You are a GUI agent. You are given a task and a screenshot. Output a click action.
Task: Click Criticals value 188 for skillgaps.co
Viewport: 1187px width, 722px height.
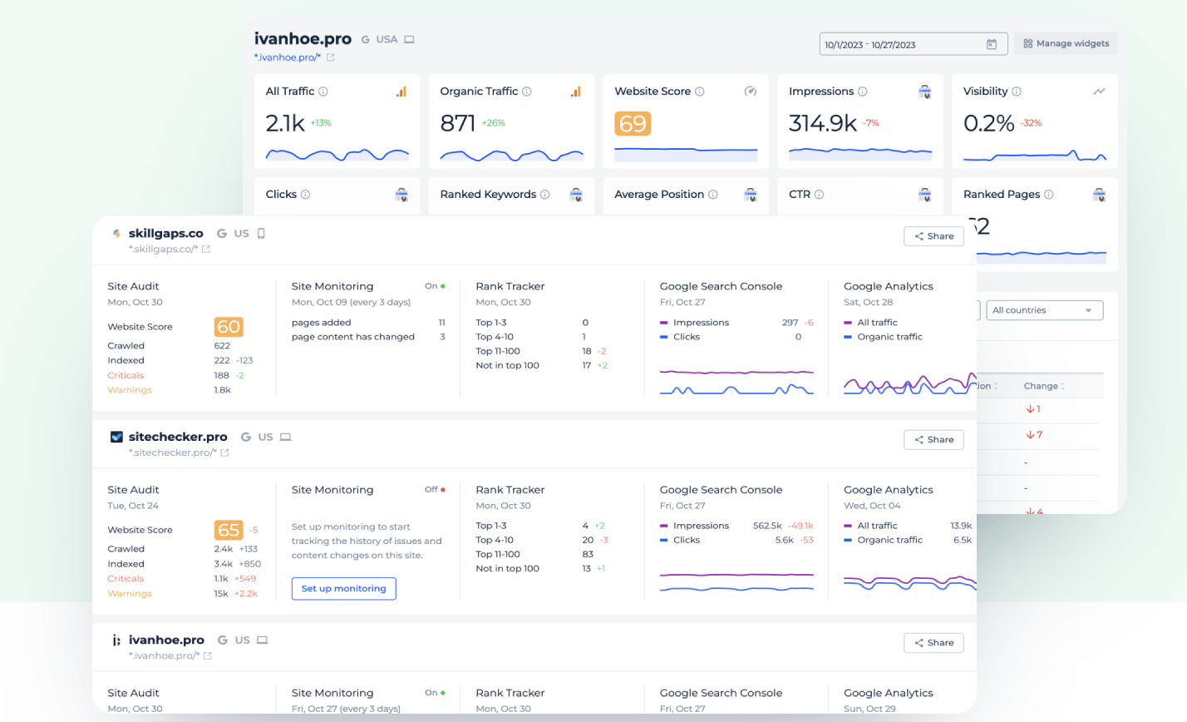point(221,375)
